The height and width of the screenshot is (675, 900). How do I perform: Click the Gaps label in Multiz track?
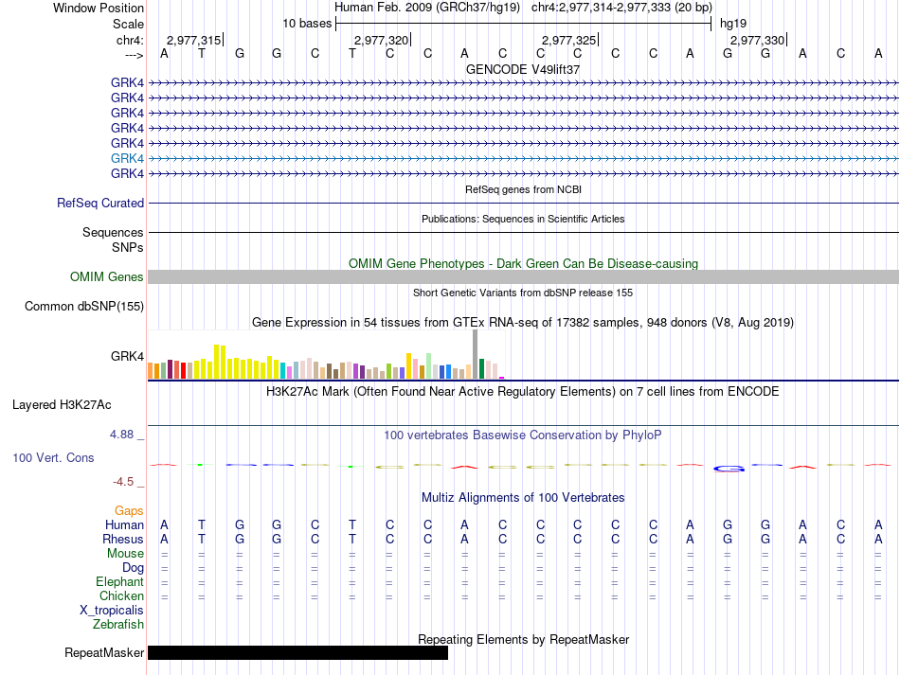129,510
